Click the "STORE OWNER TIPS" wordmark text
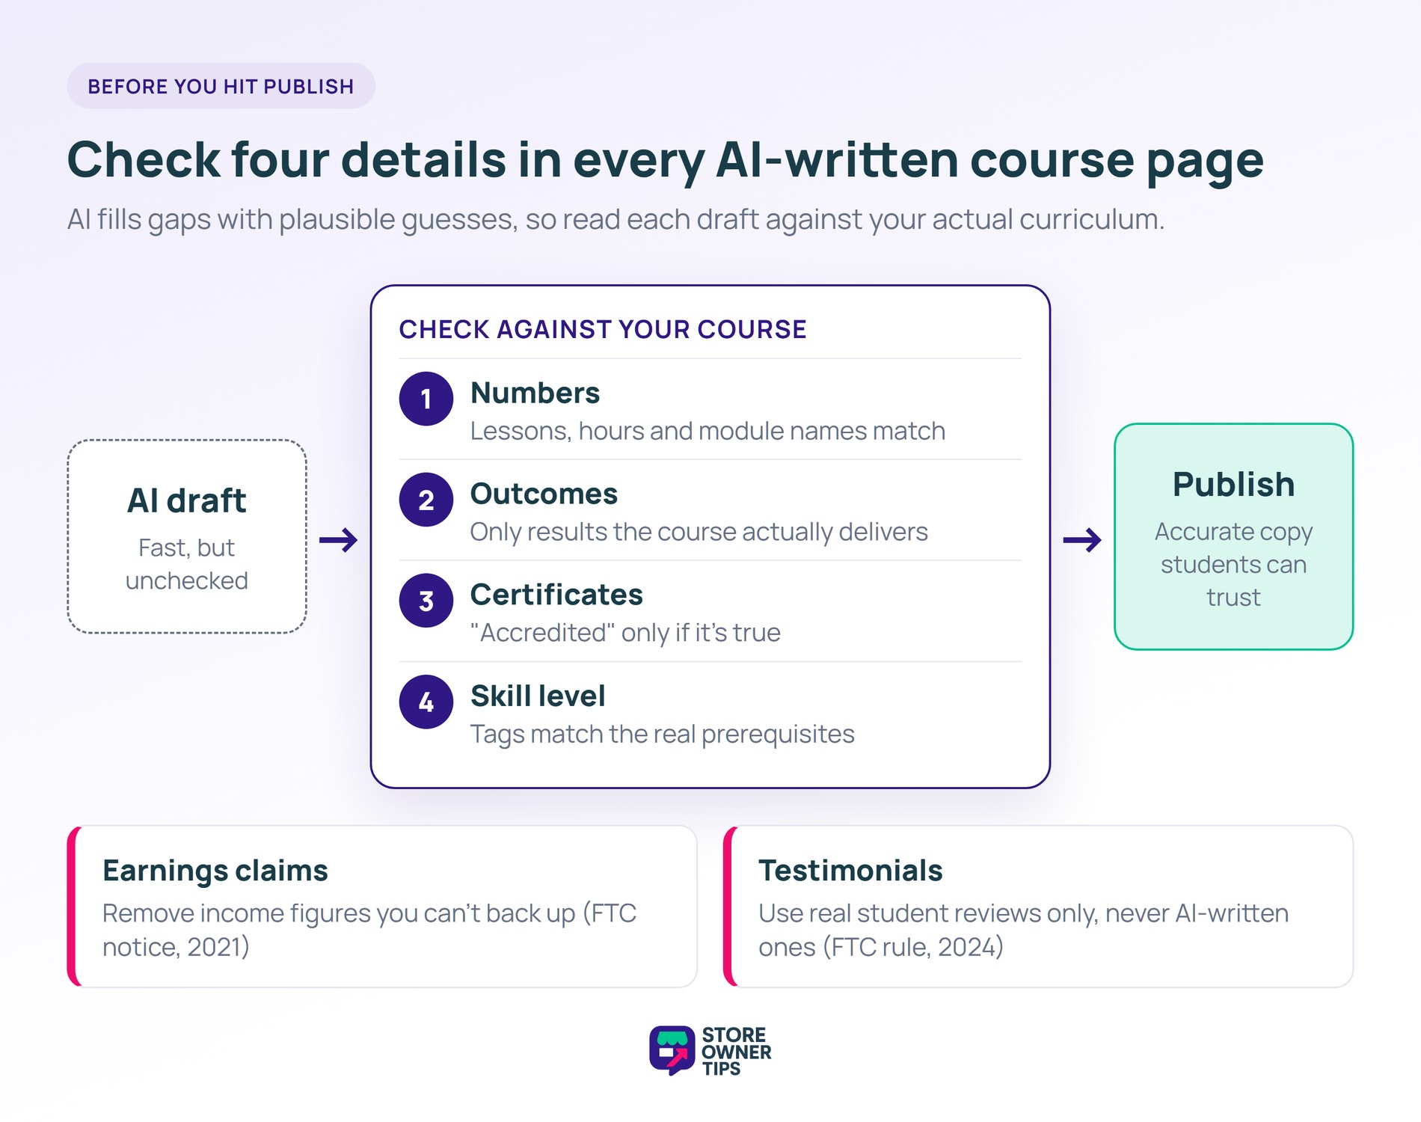Screen dimensions: 1421x1122 coord(736,1052)
